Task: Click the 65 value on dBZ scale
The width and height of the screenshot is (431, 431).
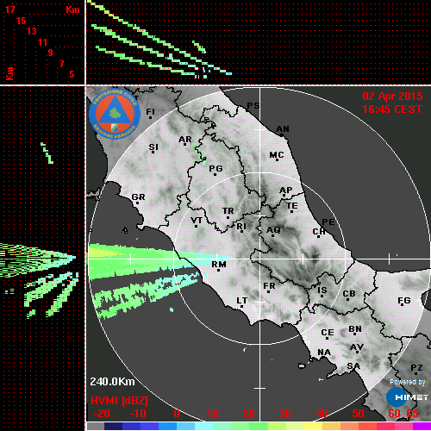Action: tap(413, 414)
